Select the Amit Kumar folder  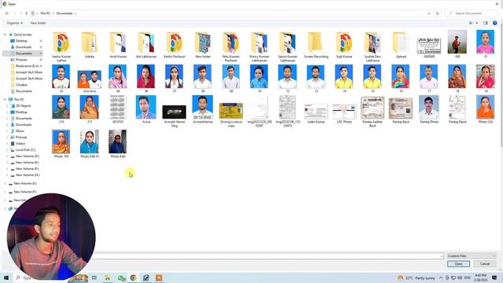(118, 45)
